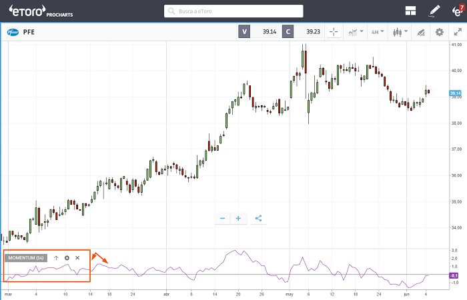Click the 37.00 price axis label
The width and height of the screenshot is (467, 300).
coord(456,149)
